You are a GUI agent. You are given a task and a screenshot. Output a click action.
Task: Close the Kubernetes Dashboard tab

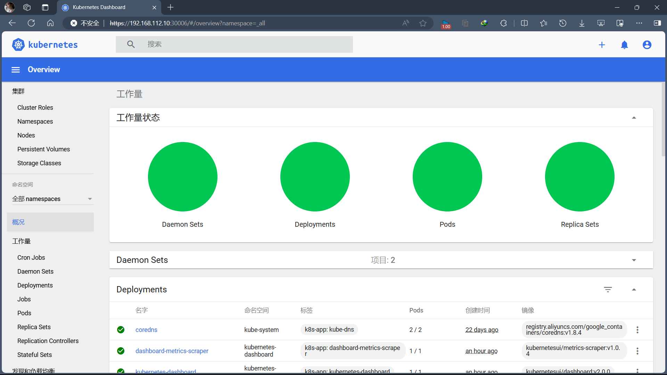(154, 7)
